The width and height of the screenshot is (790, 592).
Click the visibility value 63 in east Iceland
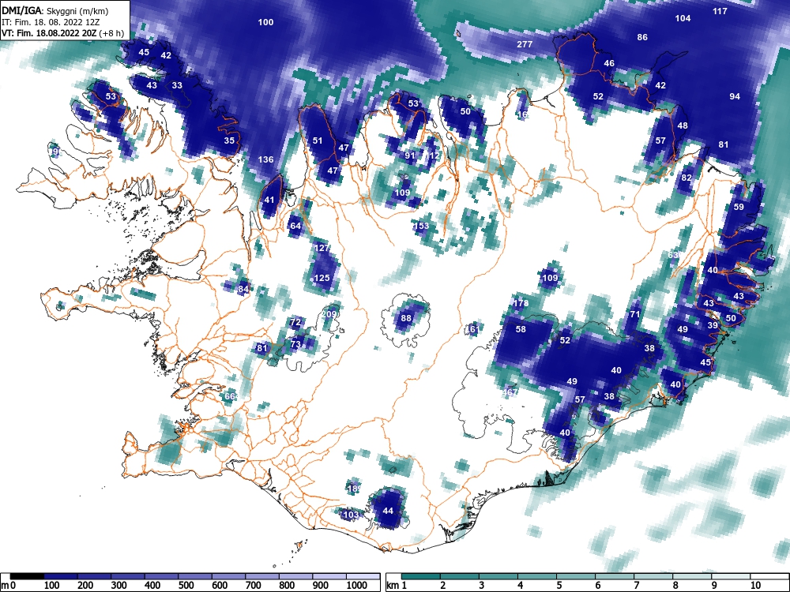(674, 255)
